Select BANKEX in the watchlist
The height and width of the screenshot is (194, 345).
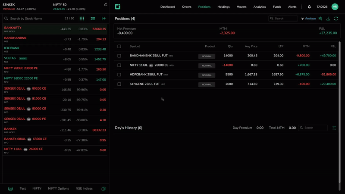click(x=55, y=130)
